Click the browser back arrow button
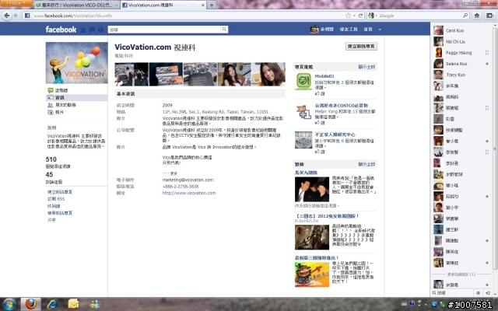 (x=7, y=16)
